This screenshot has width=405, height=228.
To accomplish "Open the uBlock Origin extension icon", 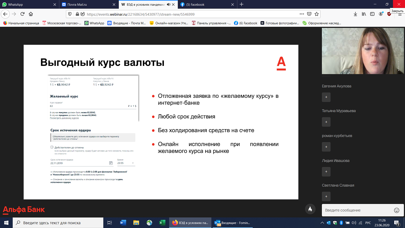I will pos(389,14).
